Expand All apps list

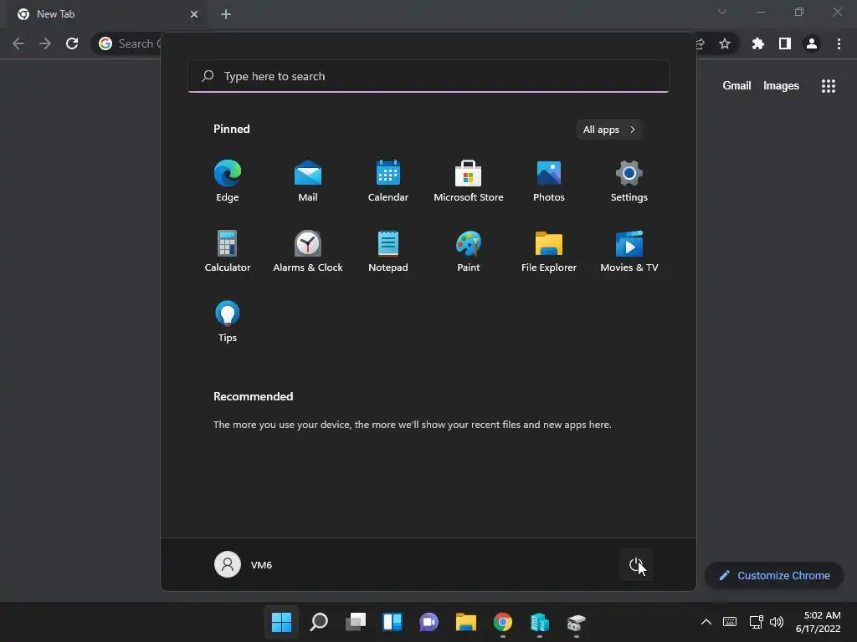click(609, 130)
